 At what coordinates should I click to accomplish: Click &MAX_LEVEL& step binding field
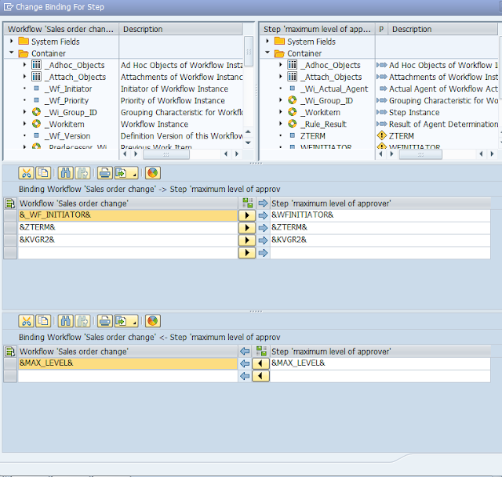380,363
